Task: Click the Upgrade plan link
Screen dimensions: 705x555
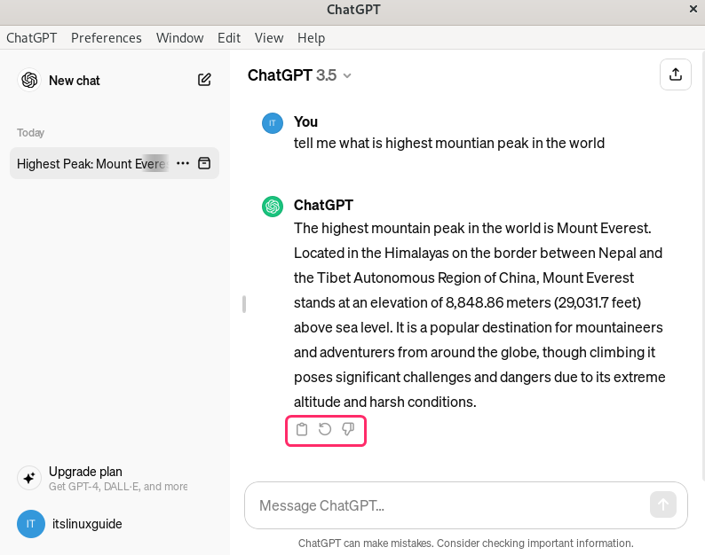Action: coord(85,472)
